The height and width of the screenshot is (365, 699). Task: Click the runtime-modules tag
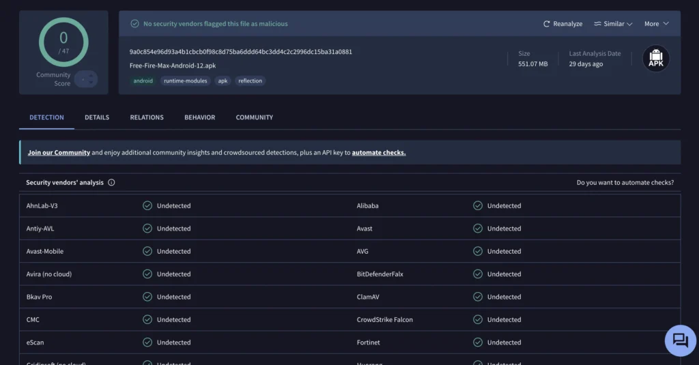(186, 81)
